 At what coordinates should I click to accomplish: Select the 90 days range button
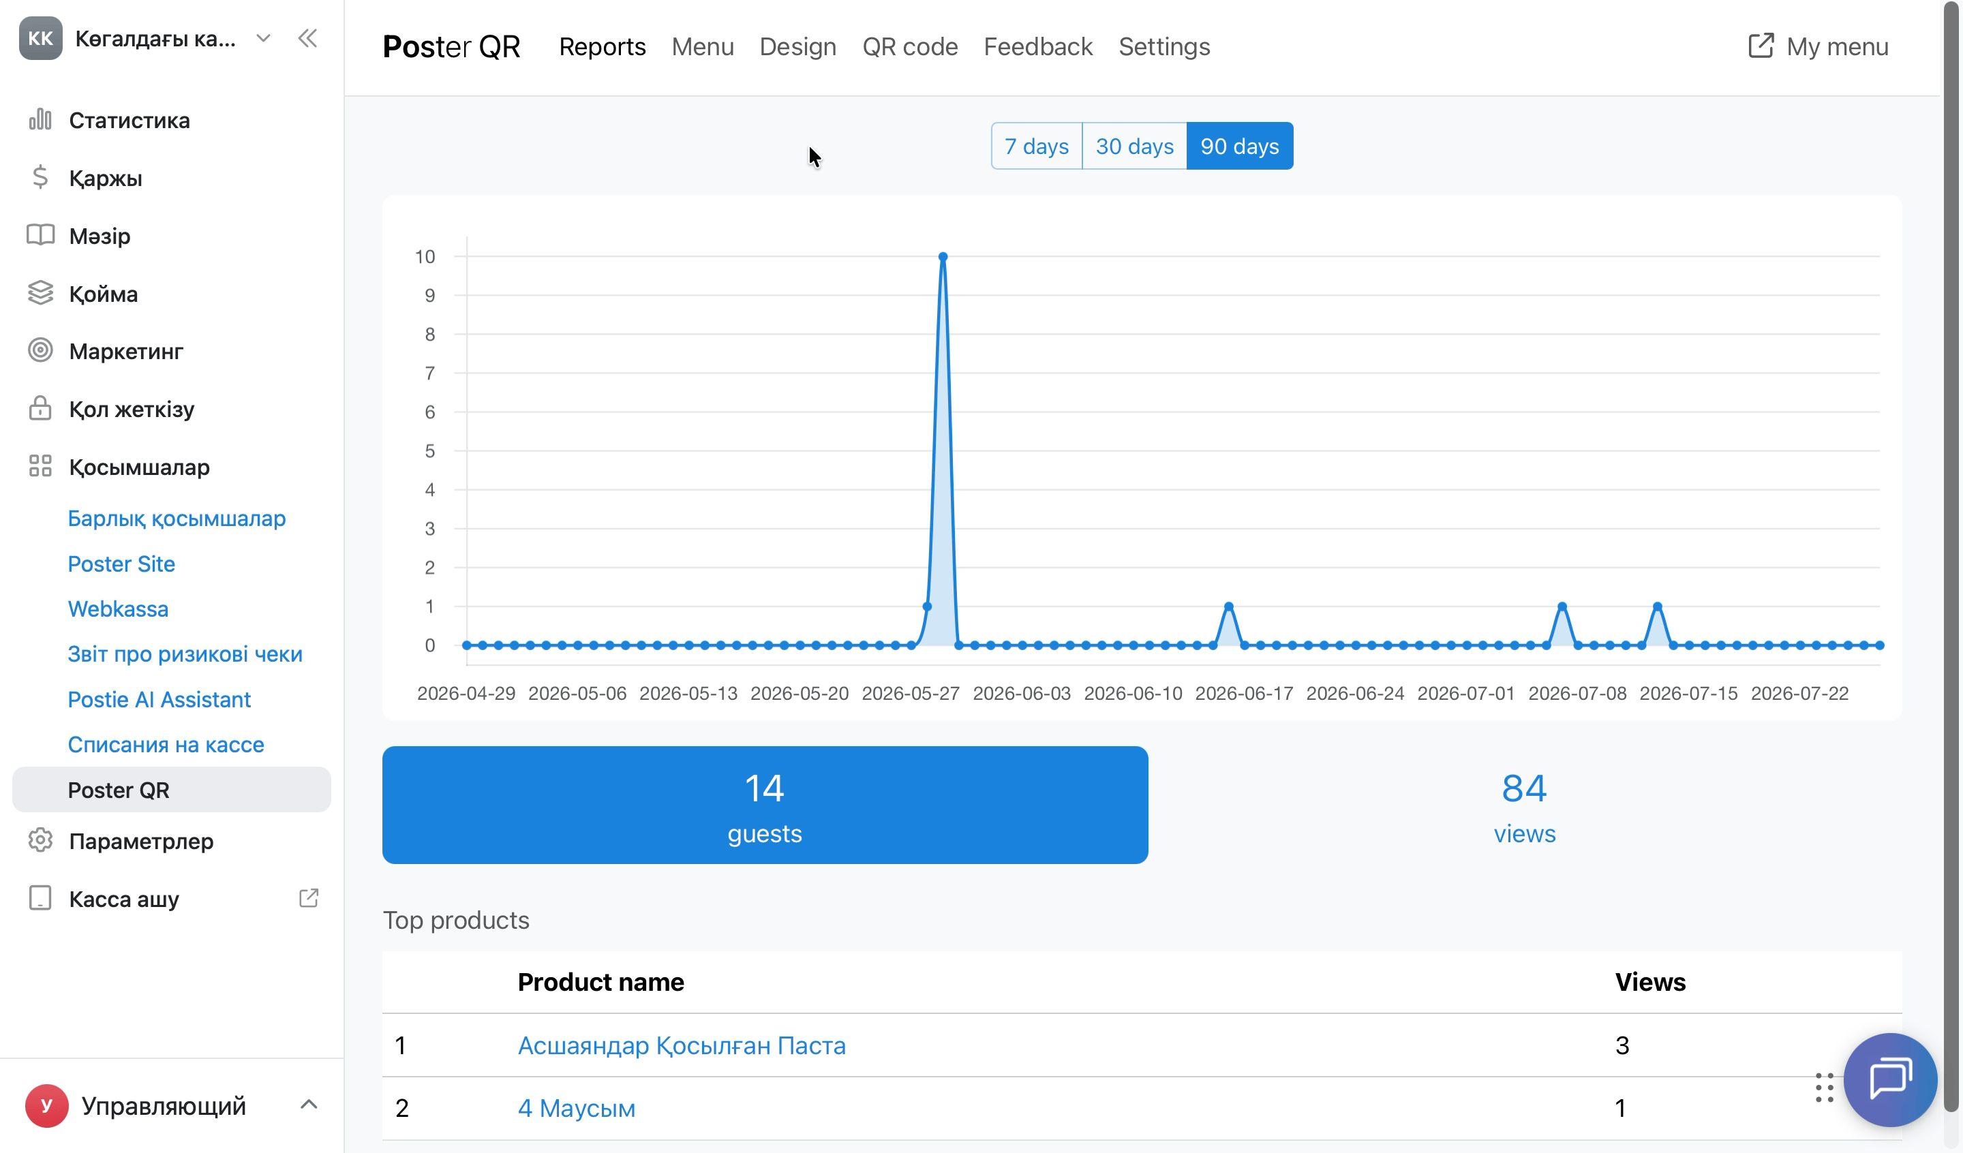1239,146
